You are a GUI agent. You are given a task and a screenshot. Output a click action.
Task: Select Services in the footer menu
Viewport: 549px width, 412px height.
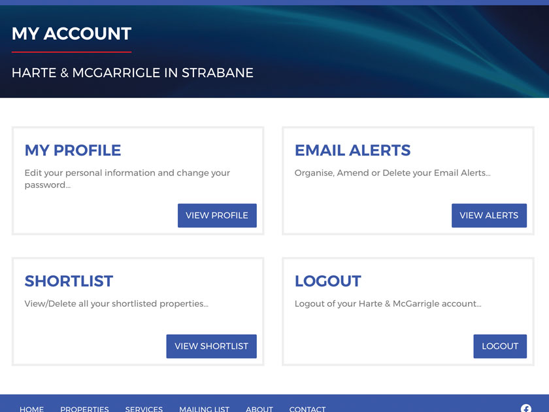click(x=144, y=409)
